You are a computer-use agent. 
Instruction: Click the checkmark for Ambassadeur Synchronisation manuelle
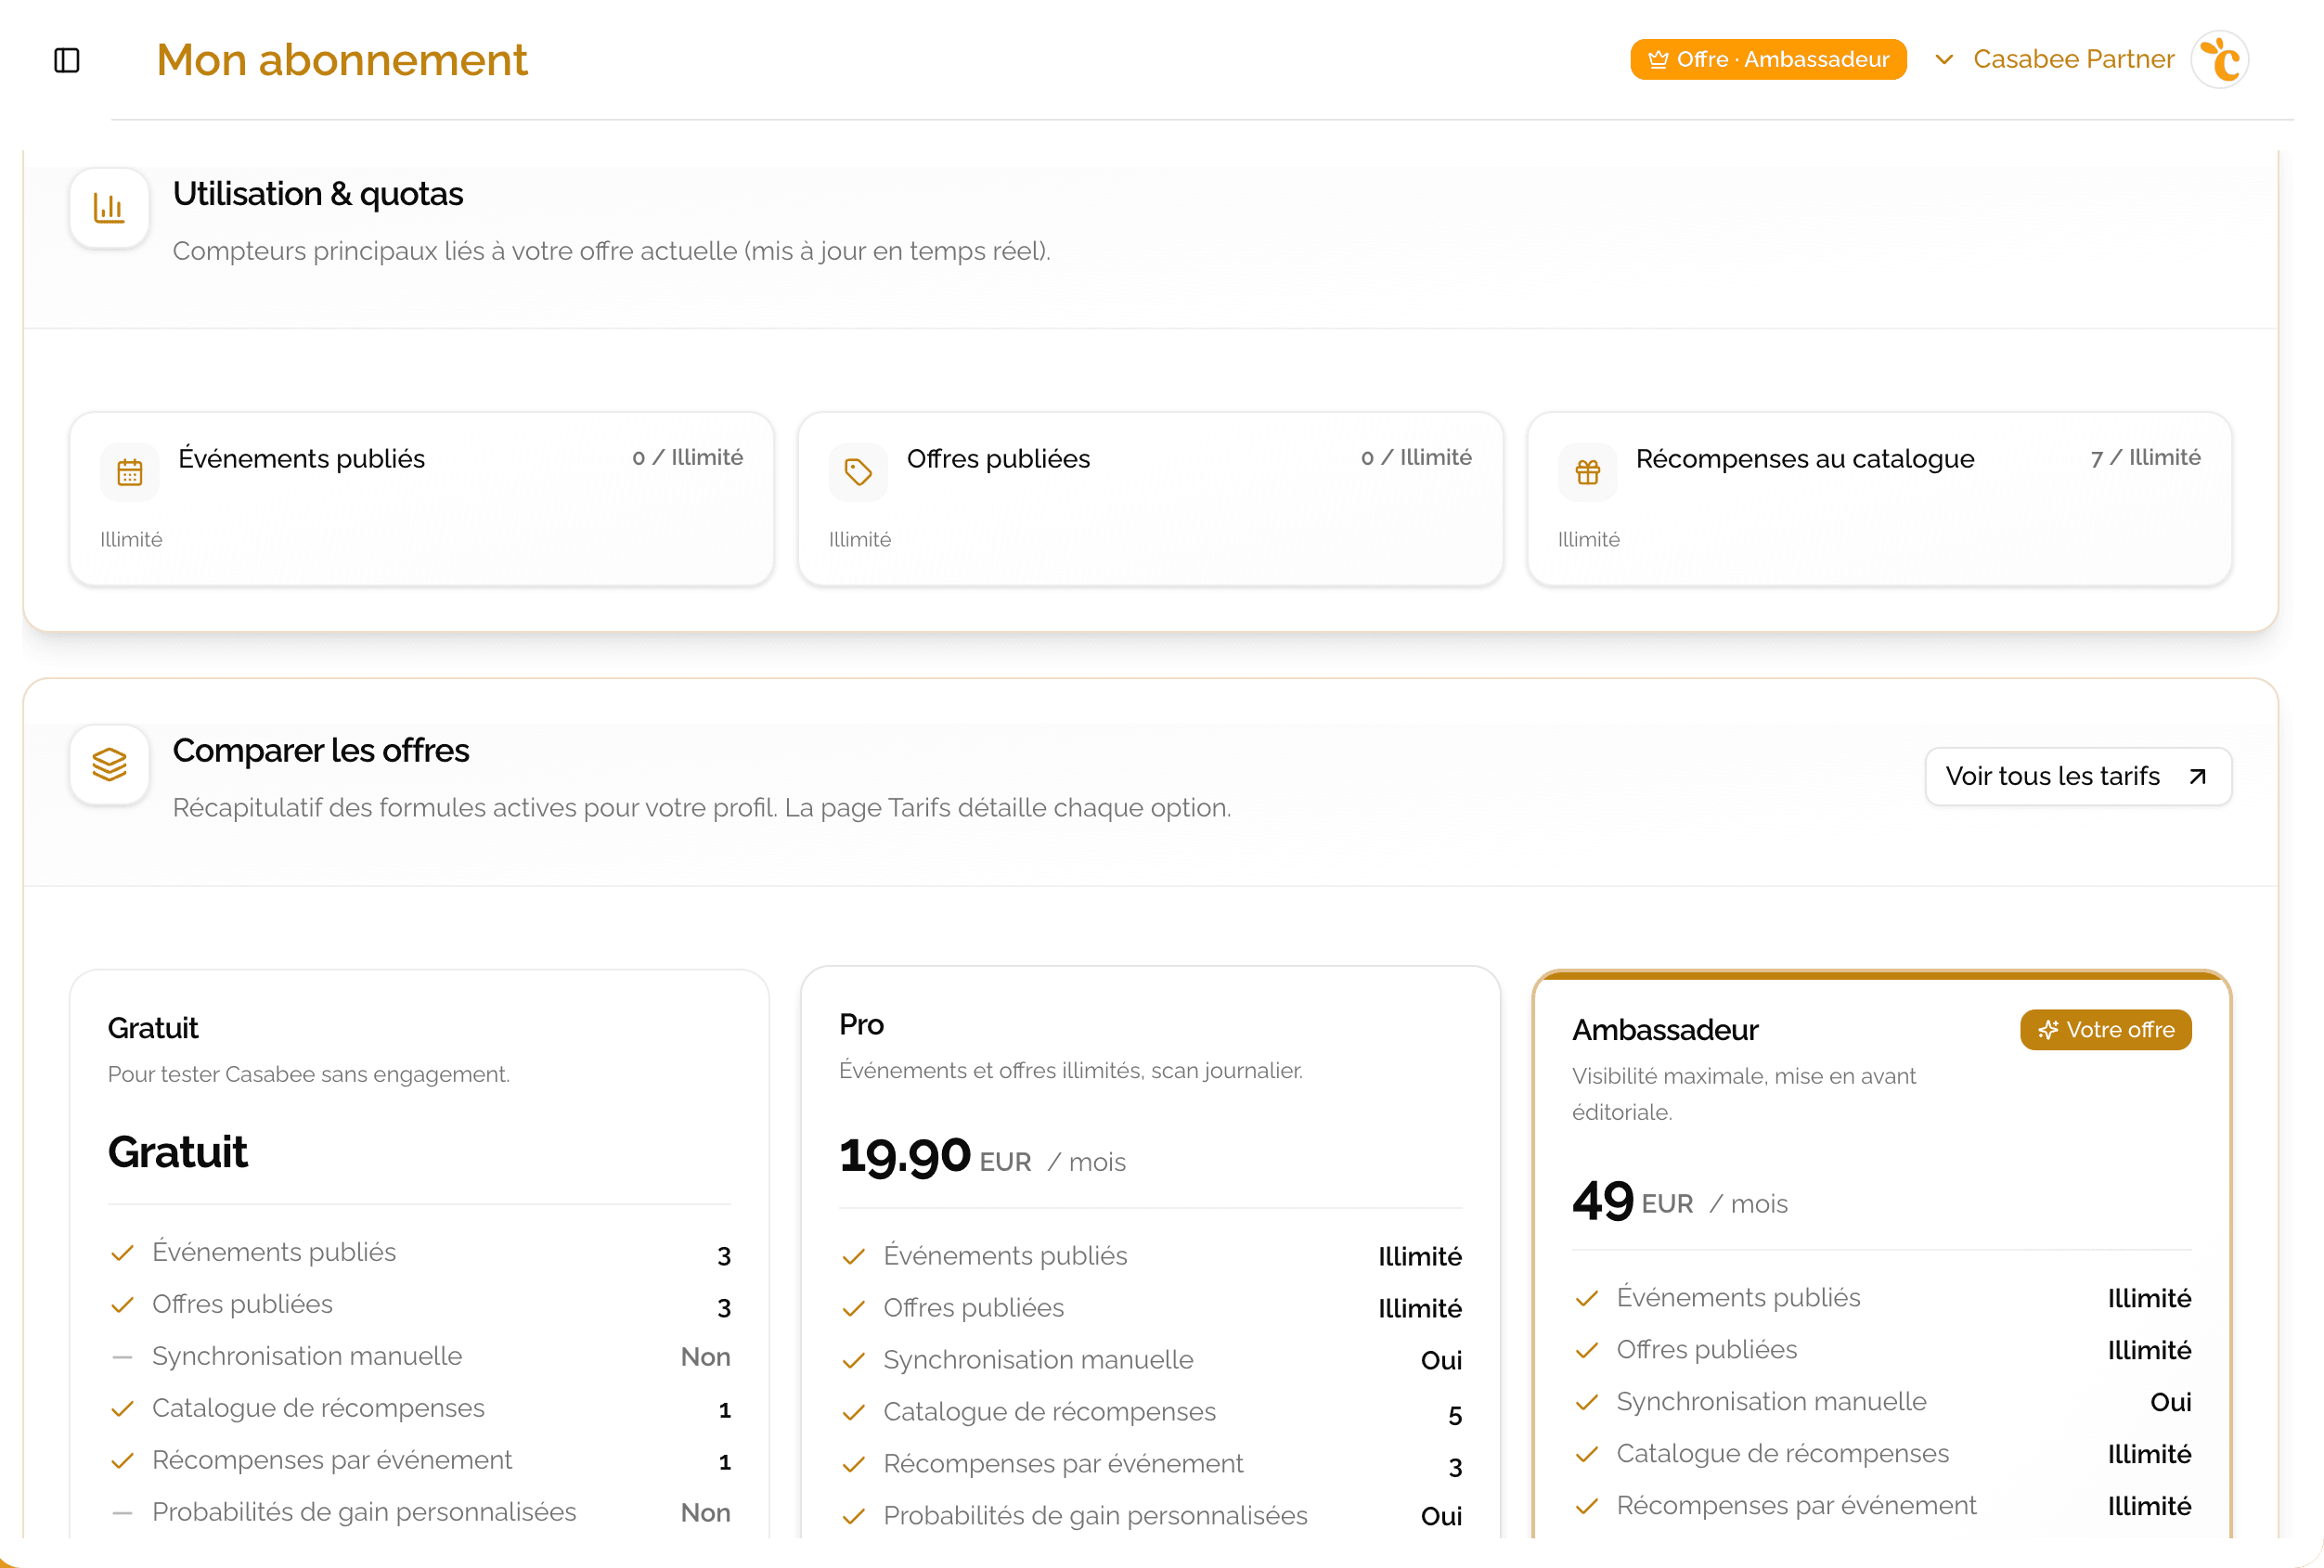(1586, 1403)
